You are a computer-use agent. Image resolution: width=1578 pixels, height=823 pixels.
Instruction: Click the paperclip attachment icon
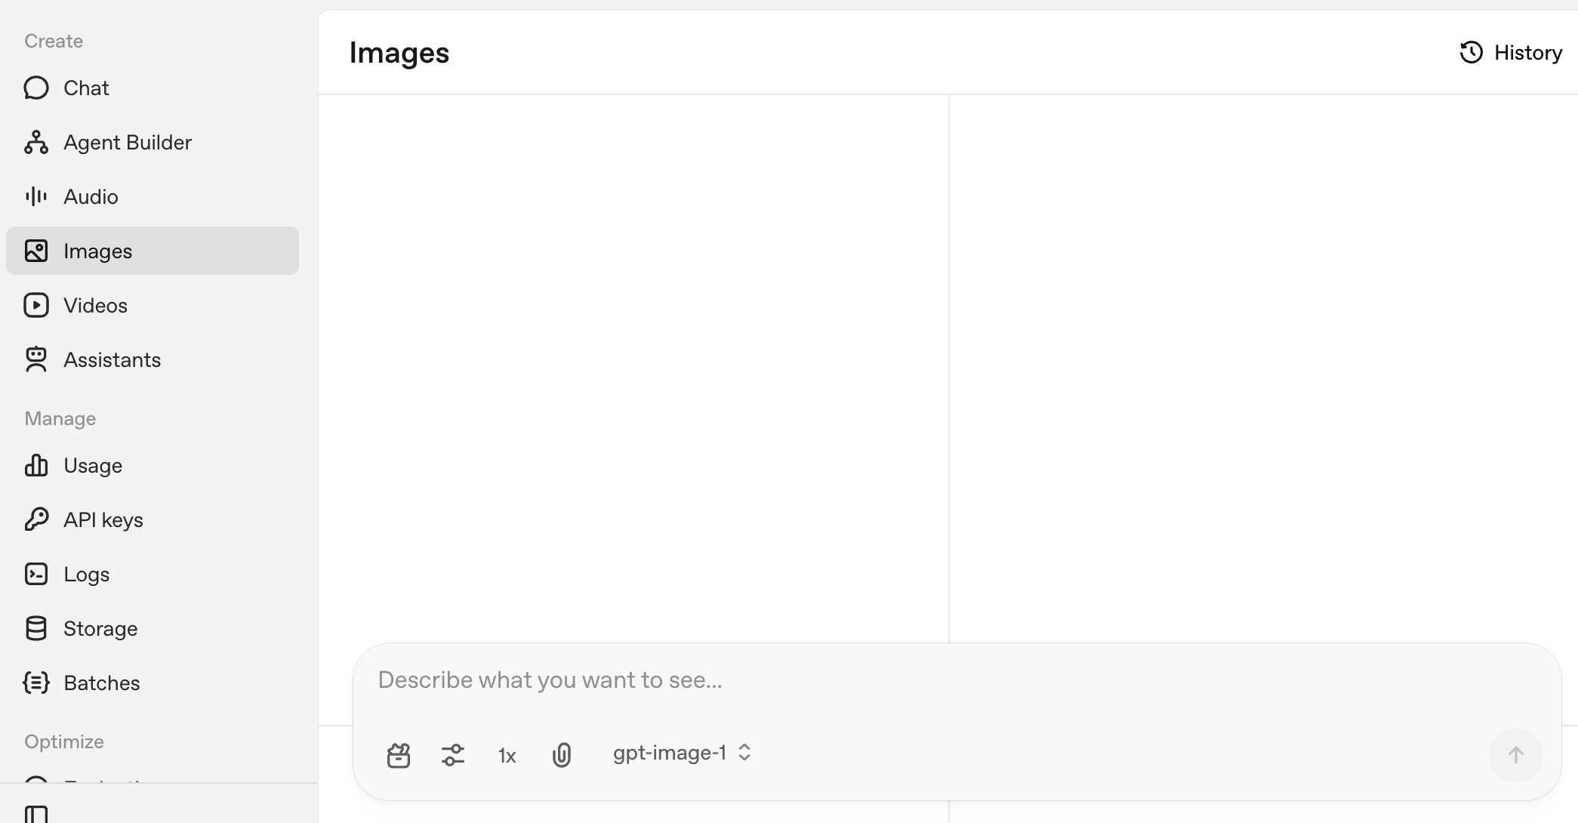(562, 755)
